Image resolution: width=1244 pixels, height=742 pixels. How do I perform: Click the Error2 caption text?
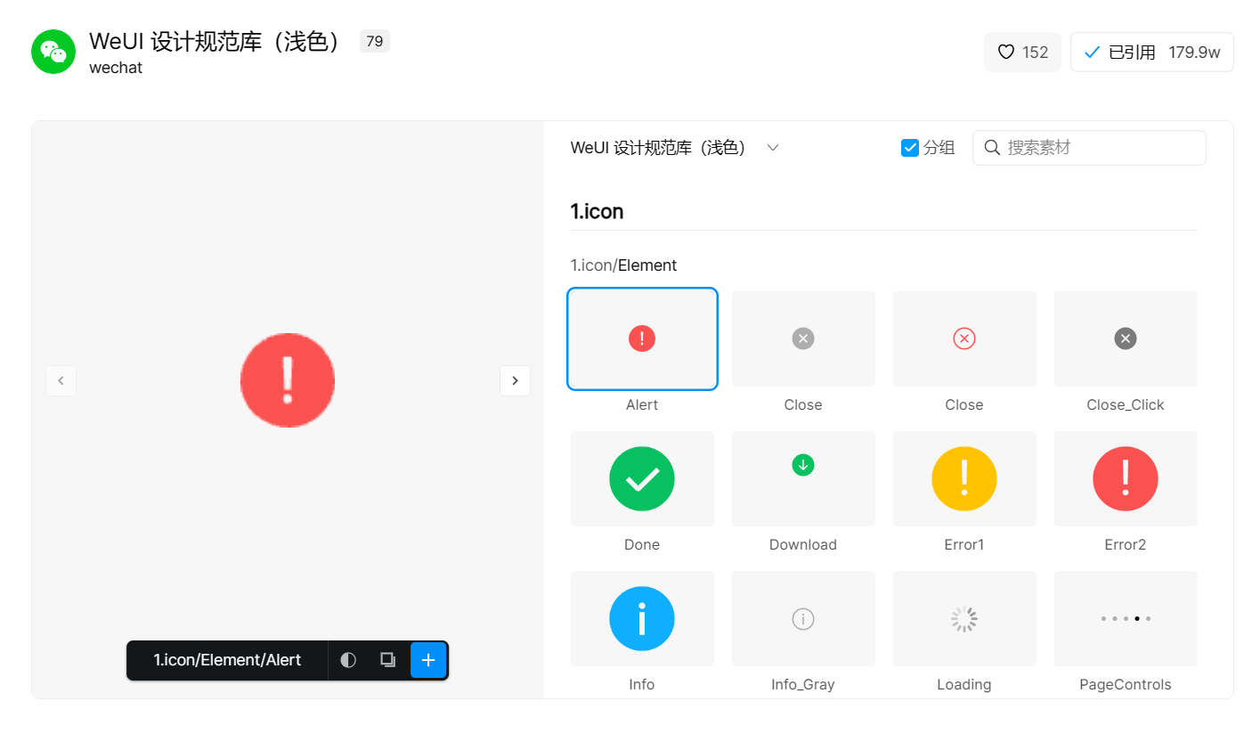point(1126,545)
